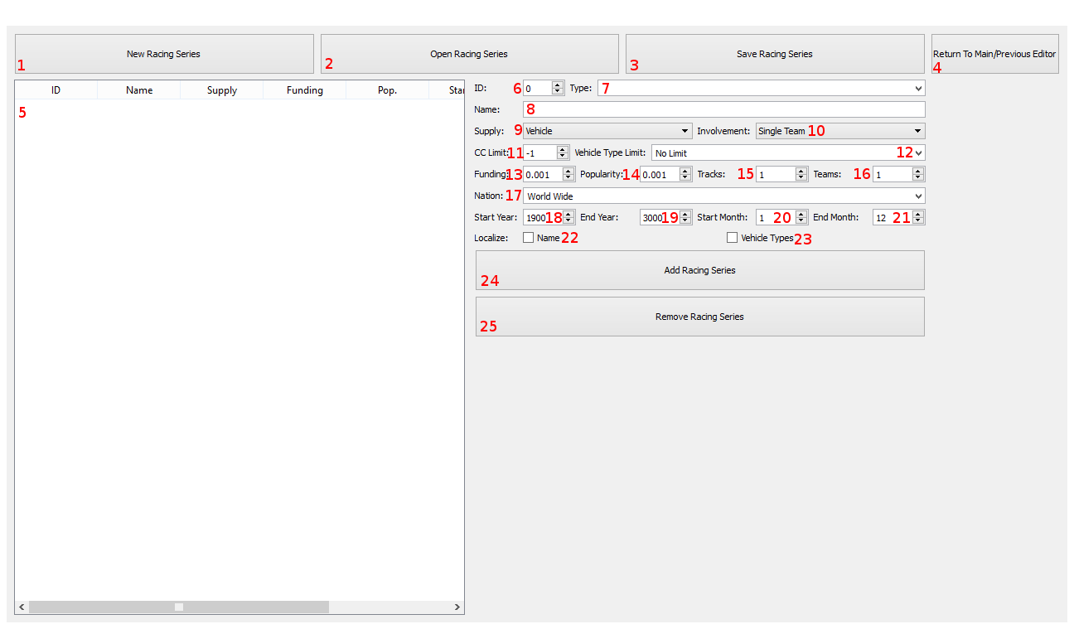The height and width of the screenshot is (629, 1074).
Task: Expand the Vehicle Type Limit dropdown
Action: point(787,152)
